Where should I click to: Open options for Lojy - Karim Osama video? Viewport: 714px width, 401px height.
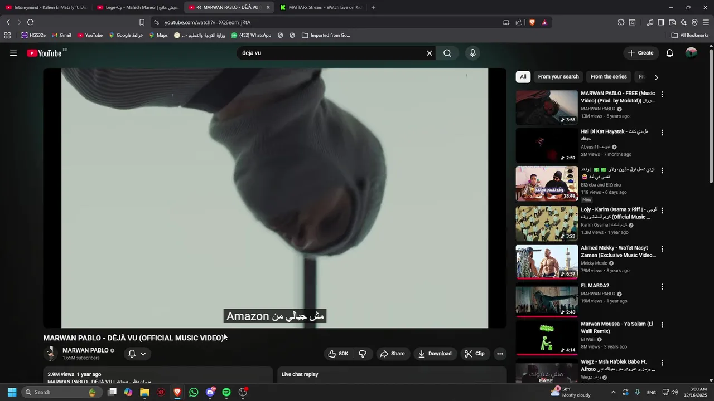[x=662, y=210]
